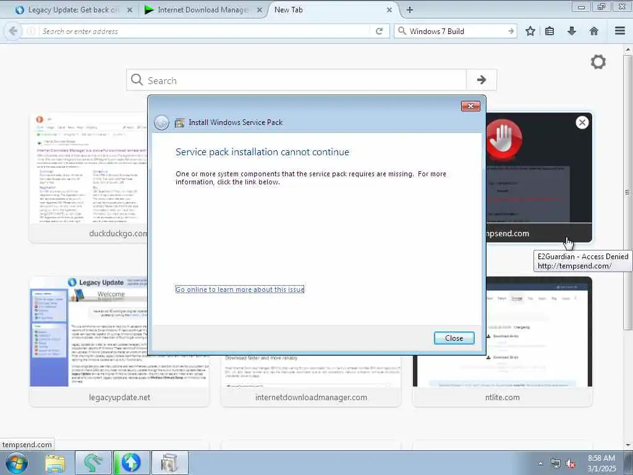This screenshot has height=475, width=633.
Task: Open the tempsend.com tile
Action: click(x=539, y=178)
